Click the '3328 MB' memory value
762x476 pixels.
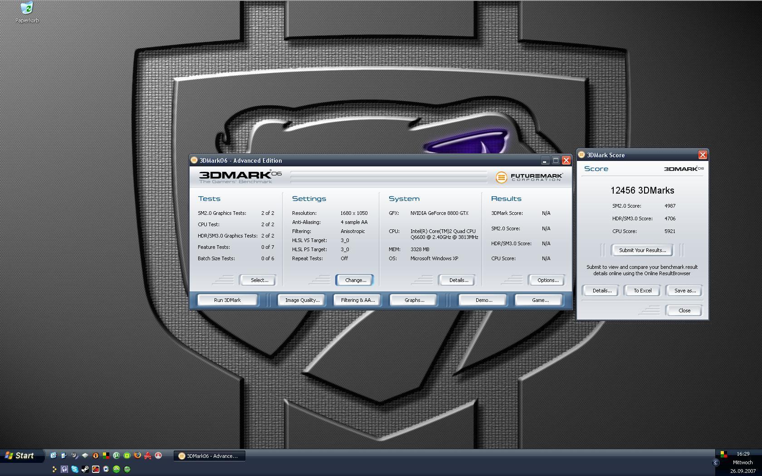[420, 249]
